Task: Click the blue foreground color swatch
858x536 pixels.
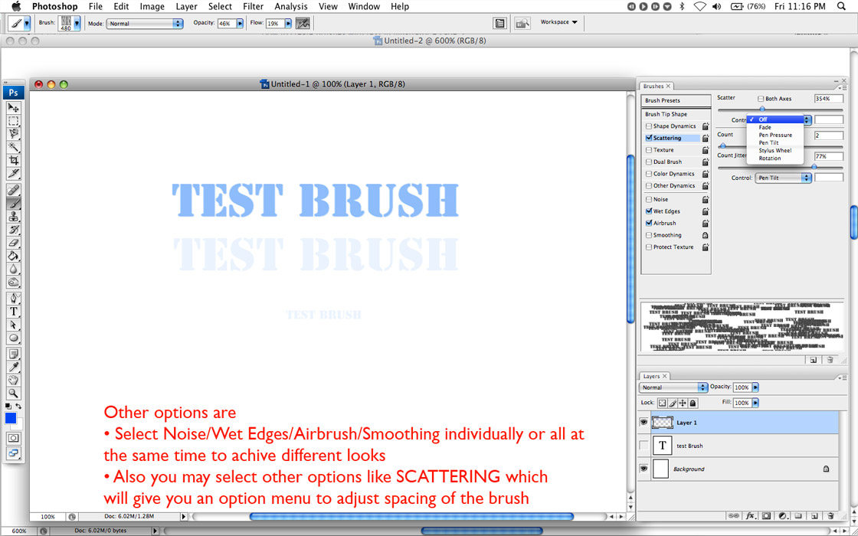Action: (11, 420)
